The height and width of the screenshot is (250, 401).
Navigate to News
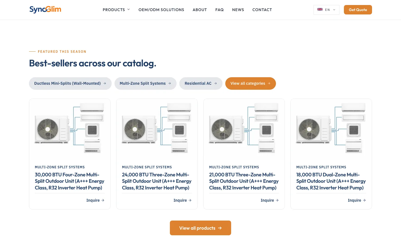point(238,10)
